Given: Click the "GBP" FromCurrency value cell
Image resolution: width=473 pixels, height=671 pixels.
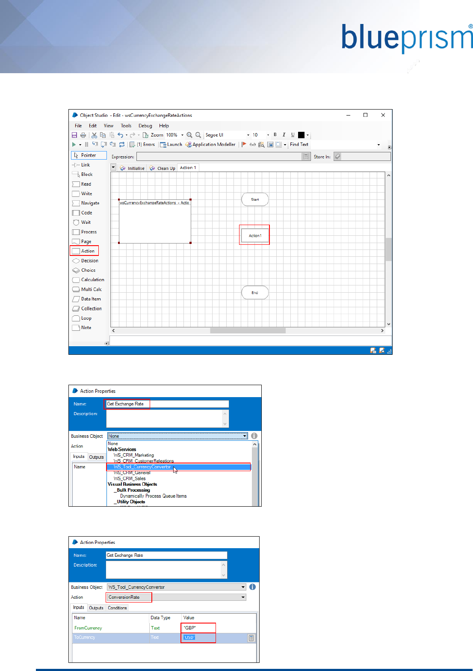Looking at the screenshot, I should pos(198,628).
